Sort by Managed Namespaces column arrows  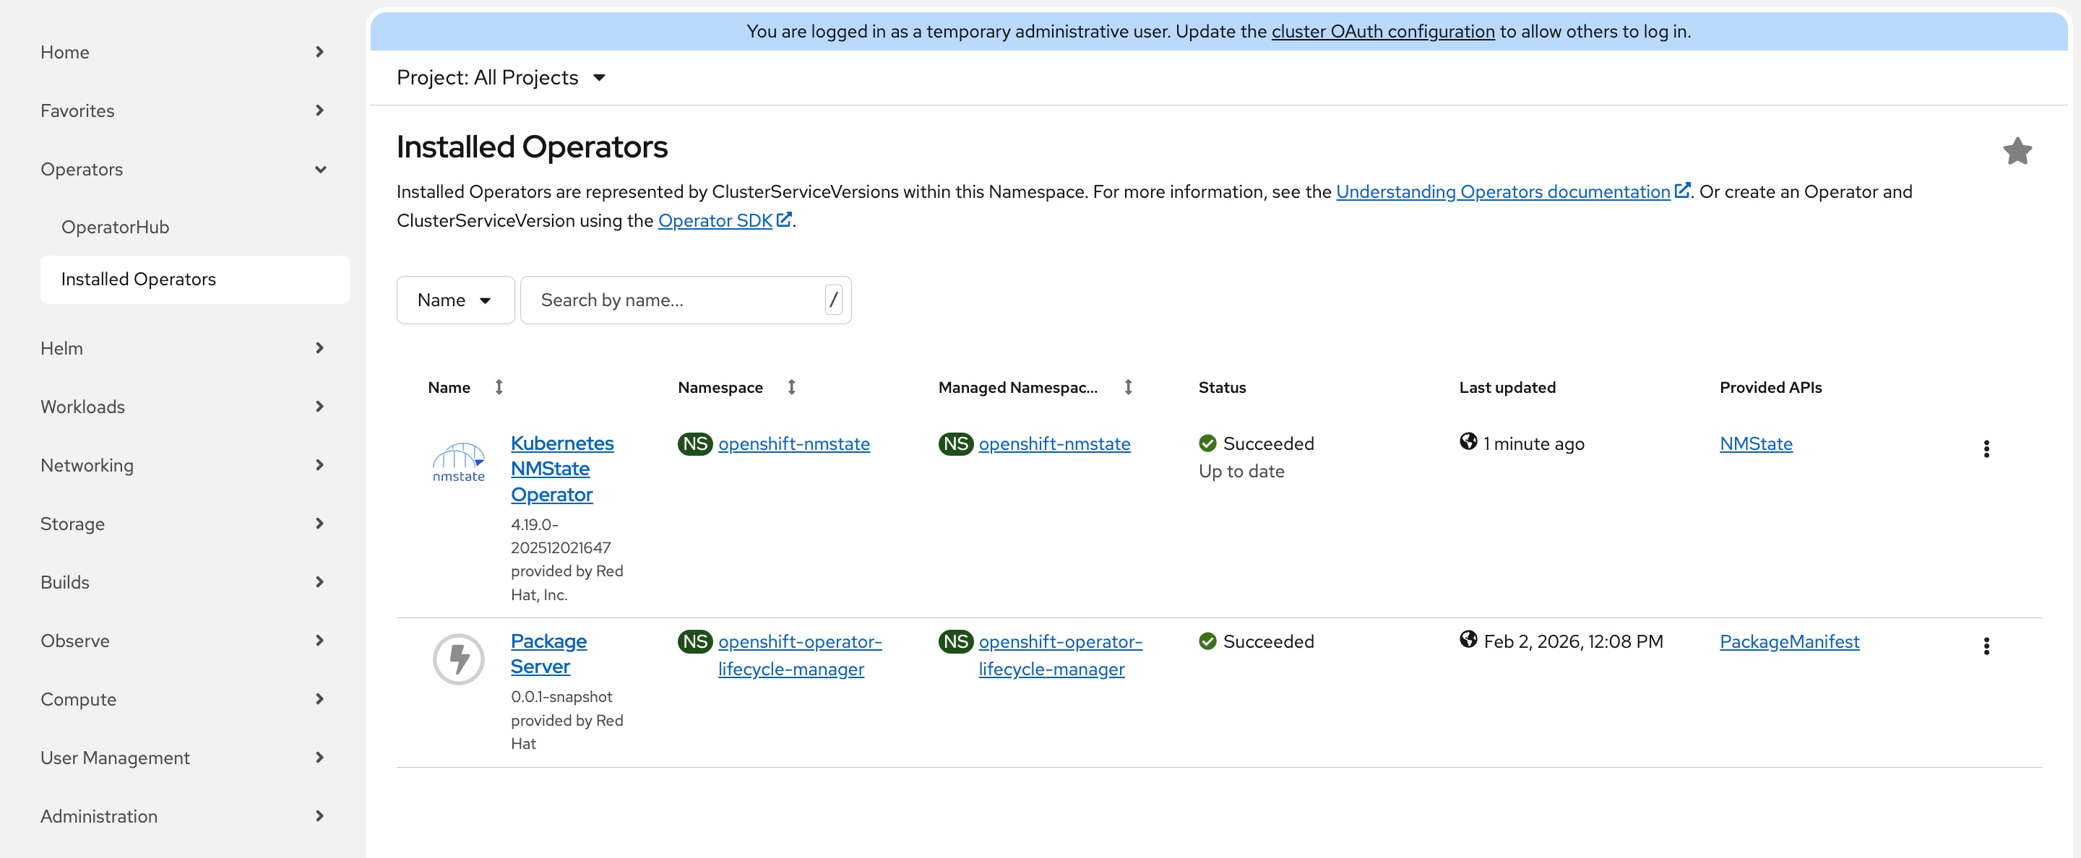(1129, 387)
